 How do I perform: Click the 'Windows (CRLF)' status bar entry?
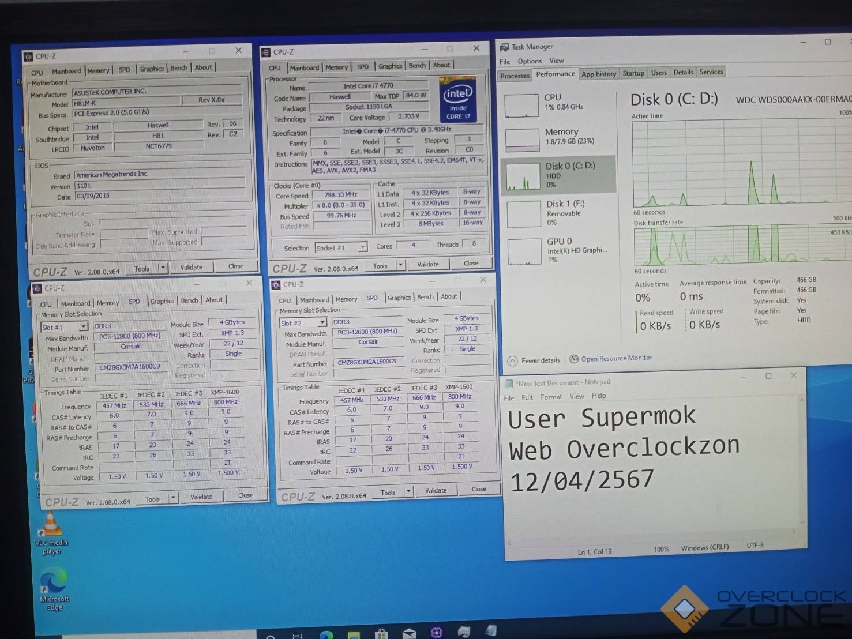pyautogui.click(x=704, y=547)
